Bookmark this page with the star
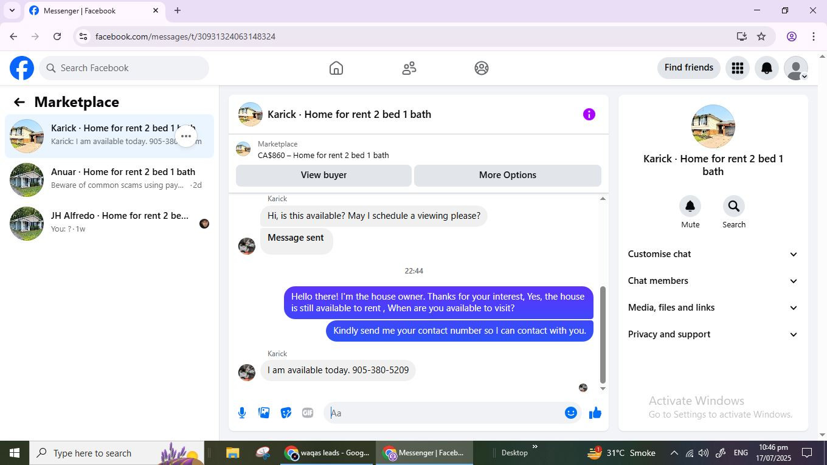 (x=761, y=36)
